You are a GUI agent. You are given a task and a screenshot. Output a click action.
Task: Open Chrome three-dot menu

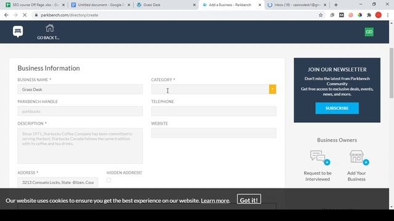pos(388,15)
